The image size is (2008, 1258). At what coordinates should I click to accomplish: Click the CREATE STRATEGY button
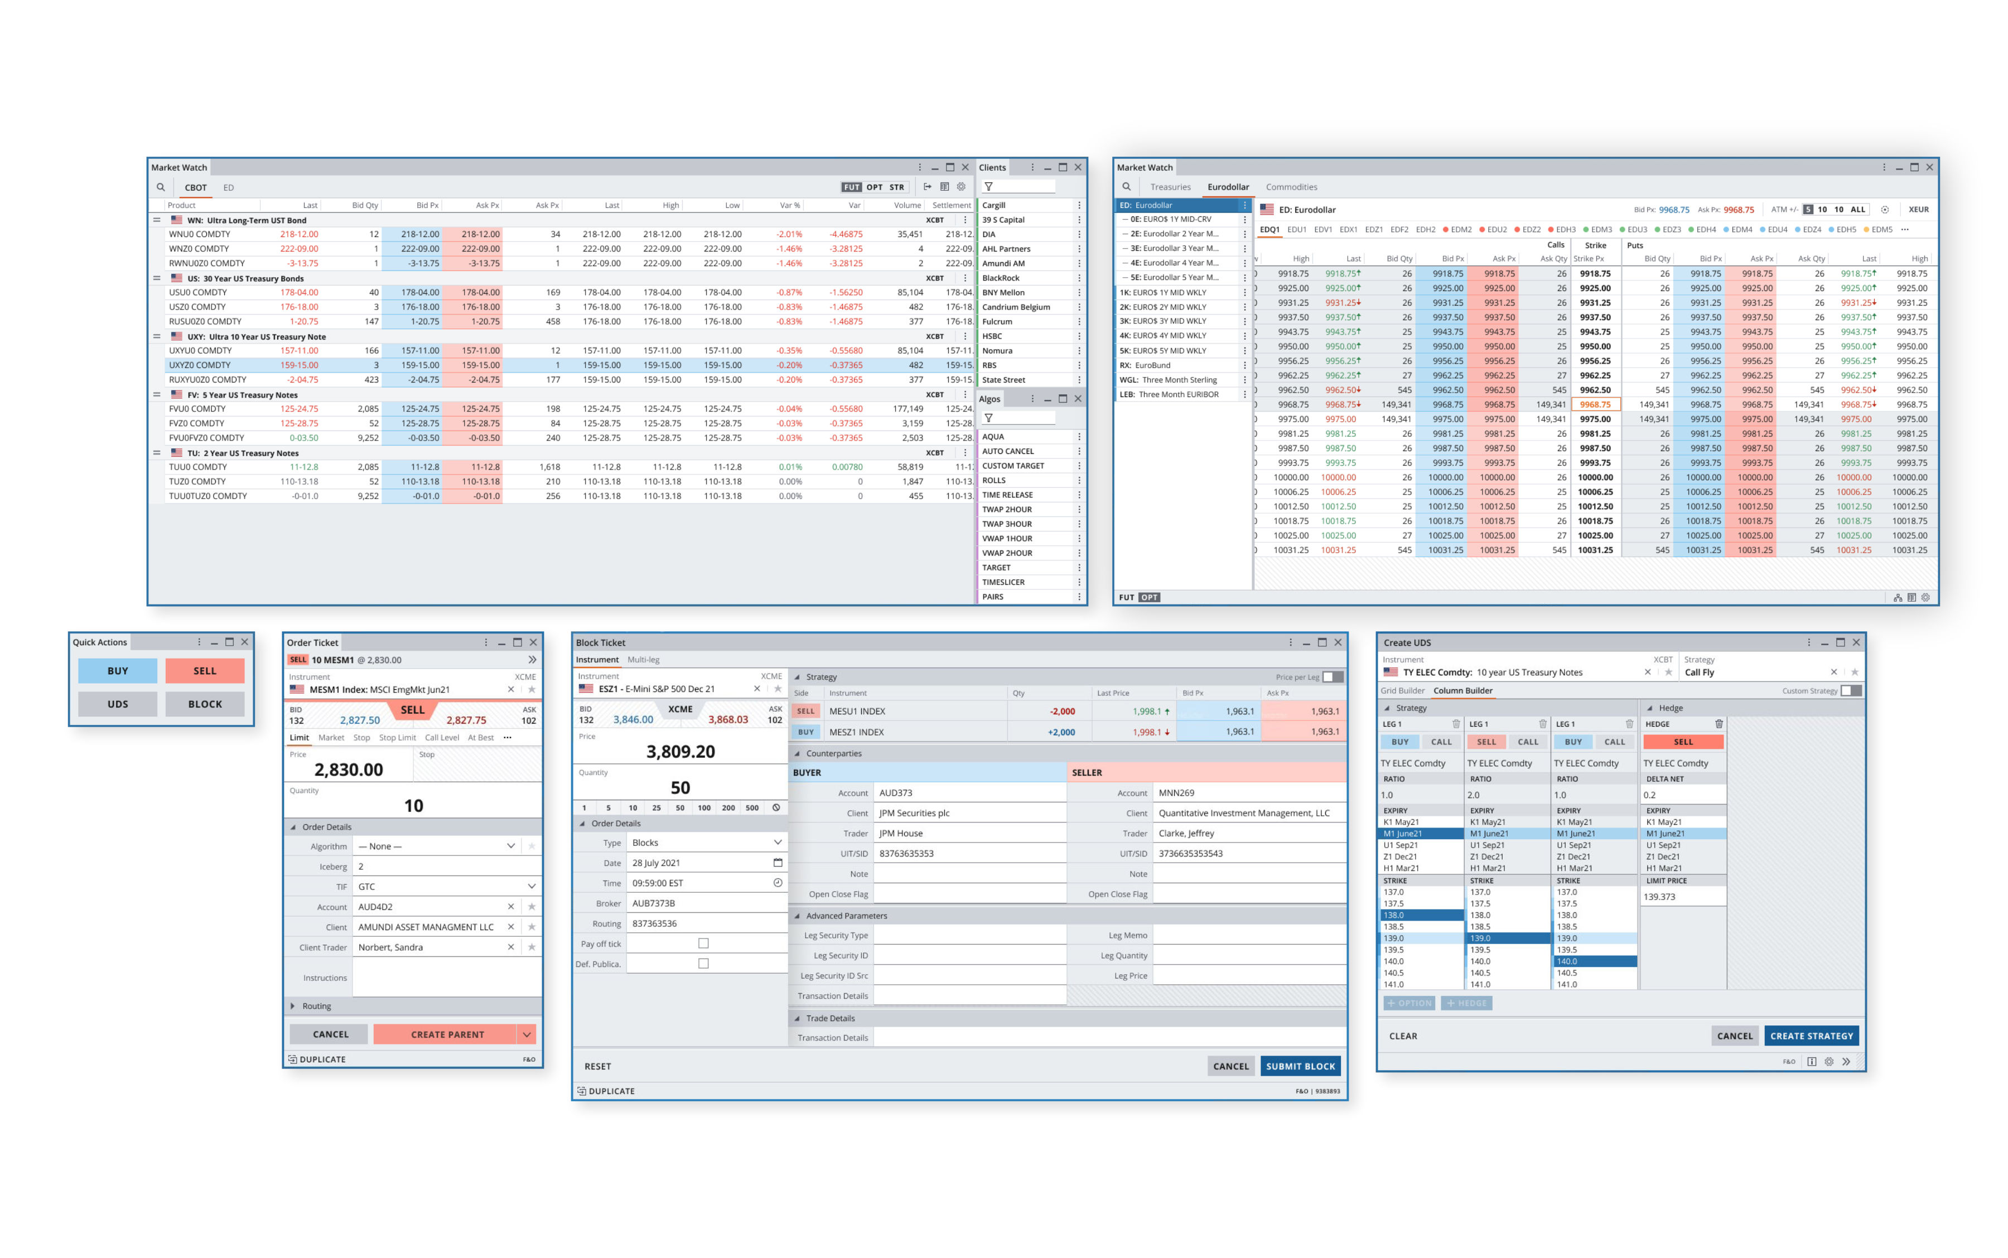point(1811,1036)
